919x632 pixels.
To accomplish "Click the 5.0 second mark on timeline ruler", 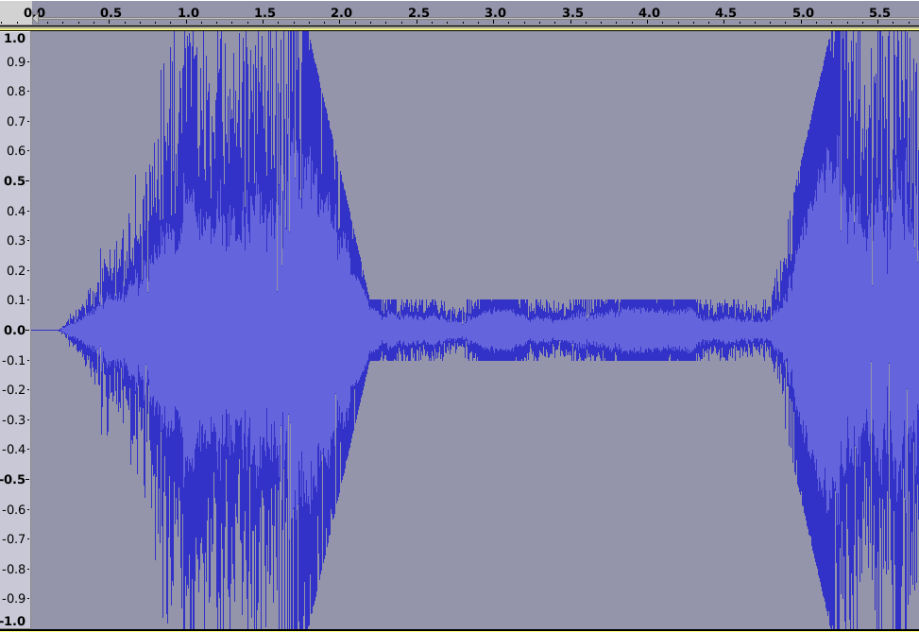I will (803, 13).
